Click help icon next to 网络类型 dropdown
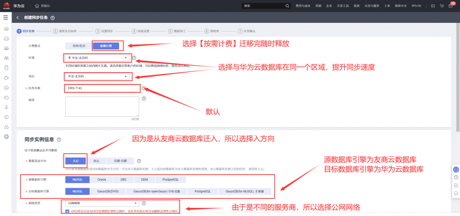 [x=144, y=203]
